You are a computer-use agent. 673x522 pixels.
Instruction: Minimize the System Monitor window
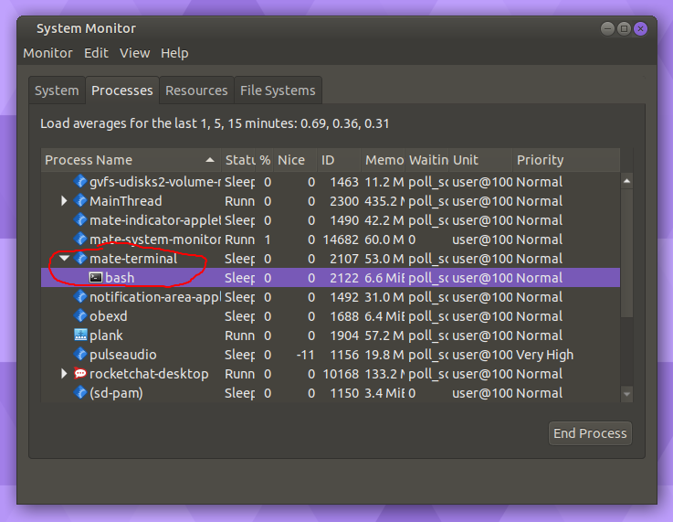click(x=607, y=28)
